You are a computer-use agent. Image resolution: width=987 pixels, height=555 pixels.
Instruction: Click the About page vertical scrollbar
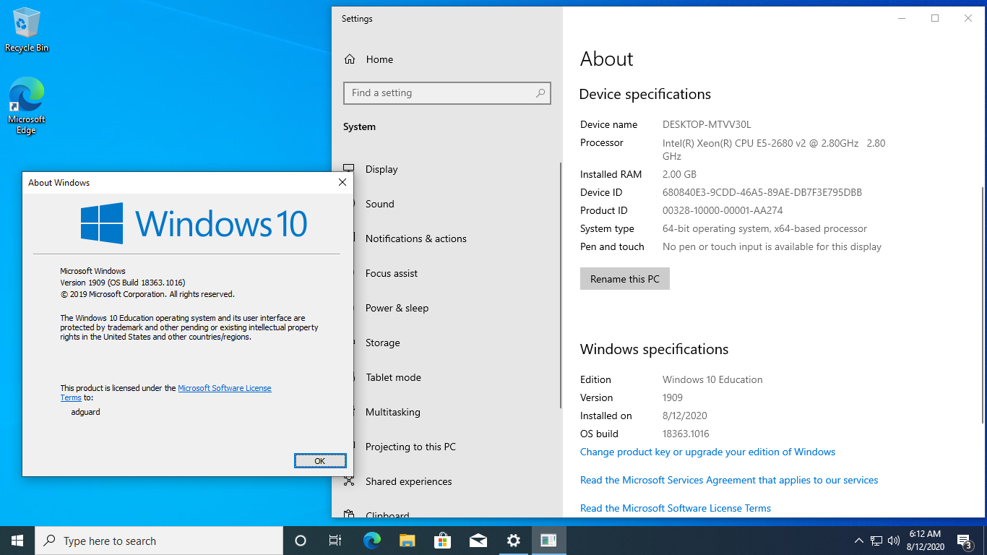point(982,304)
